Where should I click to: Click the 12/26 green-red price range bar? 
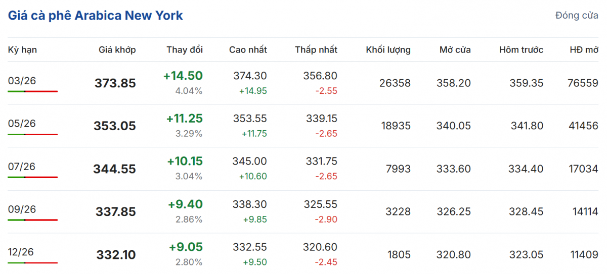[x=33, y=262]
